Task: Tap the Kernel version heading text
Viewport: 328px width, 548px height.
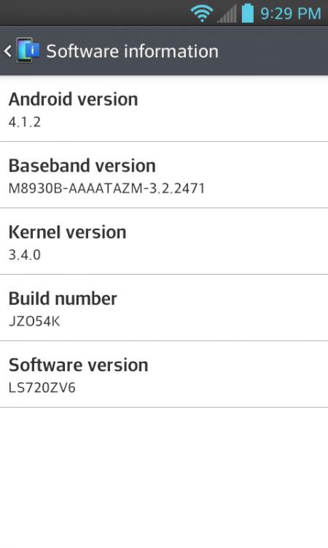Action: point(67,232)
